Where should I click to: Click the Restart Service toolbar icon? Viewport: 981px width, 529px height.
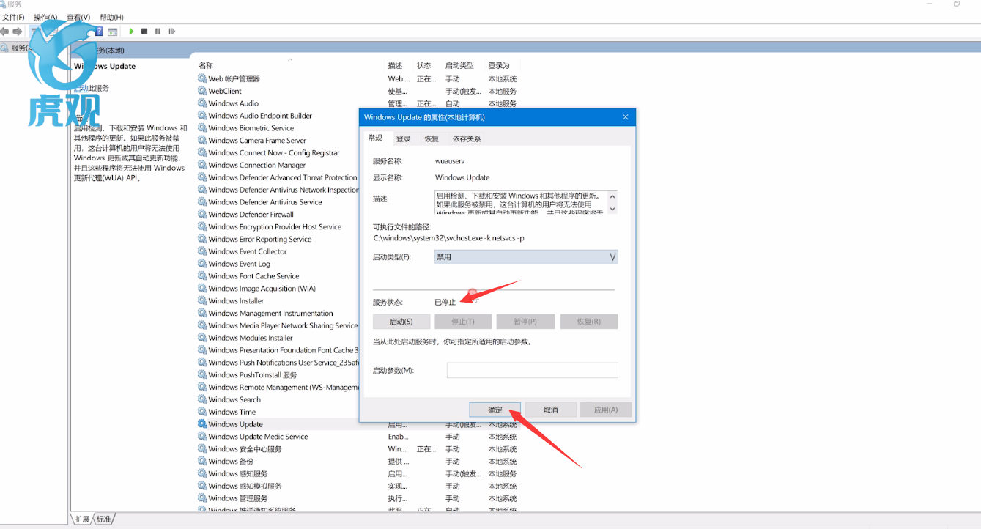click(x=171, y=32)
